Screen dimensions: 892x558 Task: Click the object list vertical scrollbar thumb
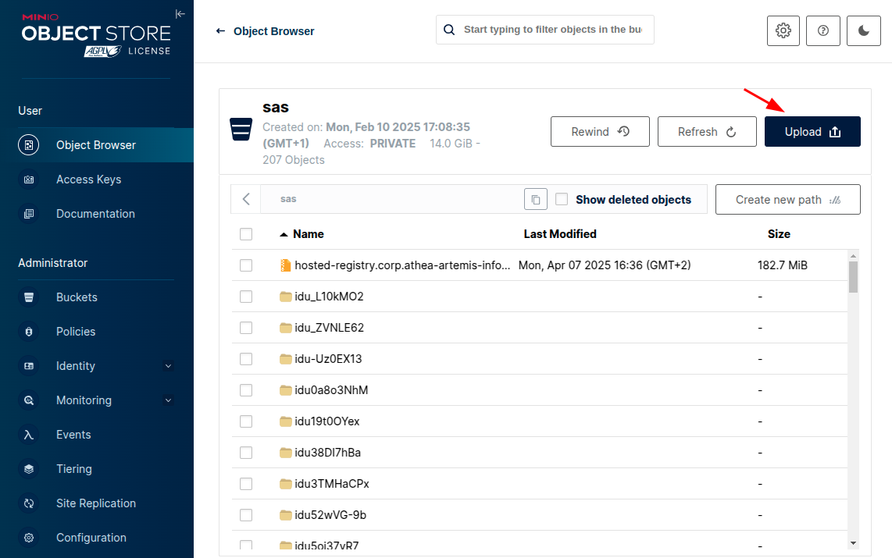853,276
